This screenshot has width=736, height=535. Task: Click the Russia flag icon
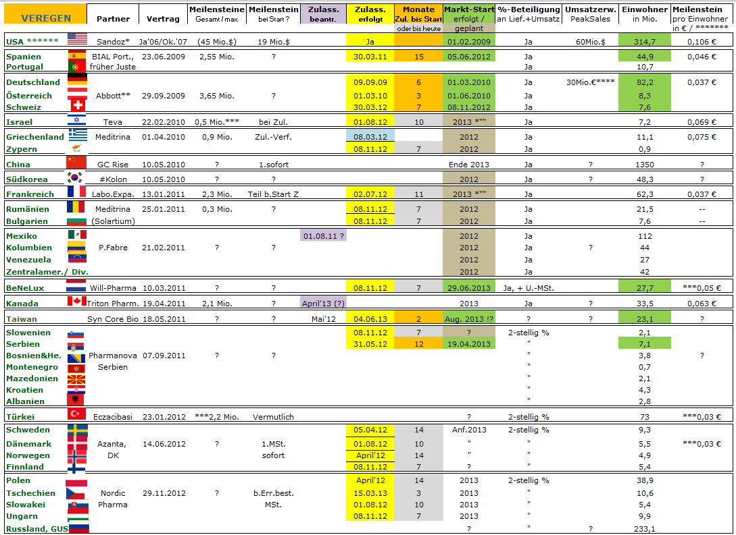pyautogui.click(x=79, y=528)
